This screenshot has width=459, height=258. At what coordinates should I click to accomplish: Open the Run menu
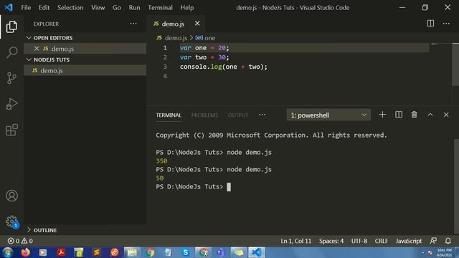pyautogui.click(x=134, y=8)
